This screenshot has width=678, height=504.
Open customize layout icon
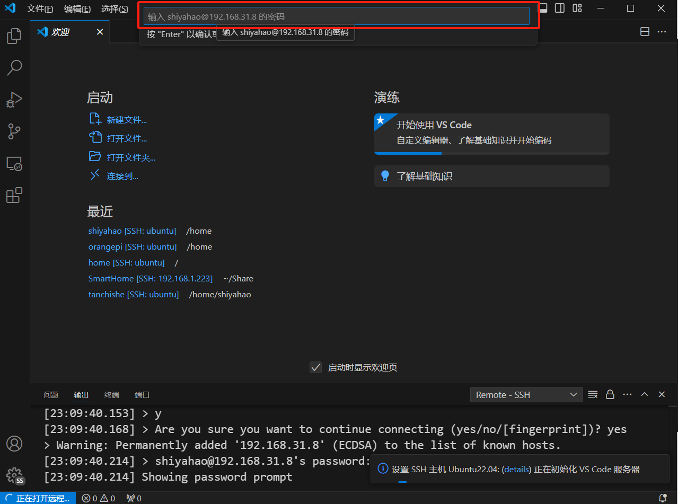pyautogui.click(x=577, y=8)
